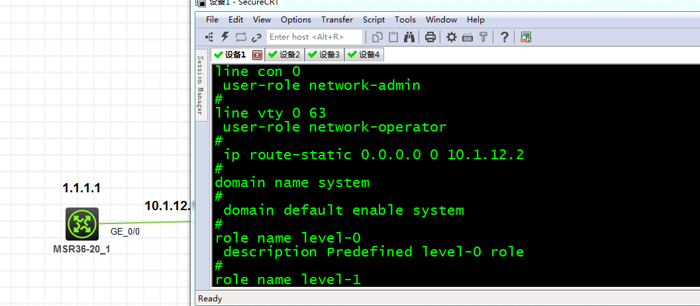Open the Options menu
This screenshot has height=306, width=700.
pyautogui.click(x=296, y=20)
